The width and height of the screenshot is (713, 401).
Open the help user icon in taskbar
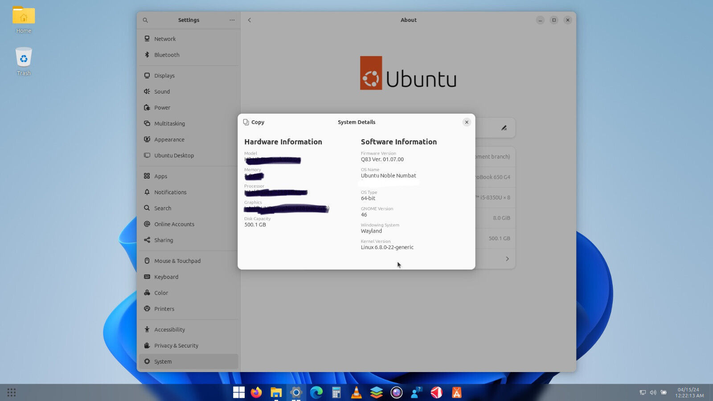416,393
